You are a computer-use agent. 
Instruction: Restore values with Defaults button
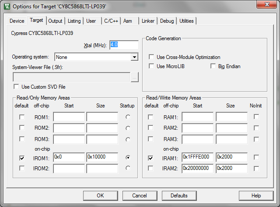[x=179, y=196]
